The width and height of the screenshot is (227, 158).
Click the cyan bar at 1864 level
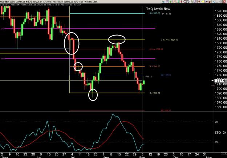pos(107,13)
